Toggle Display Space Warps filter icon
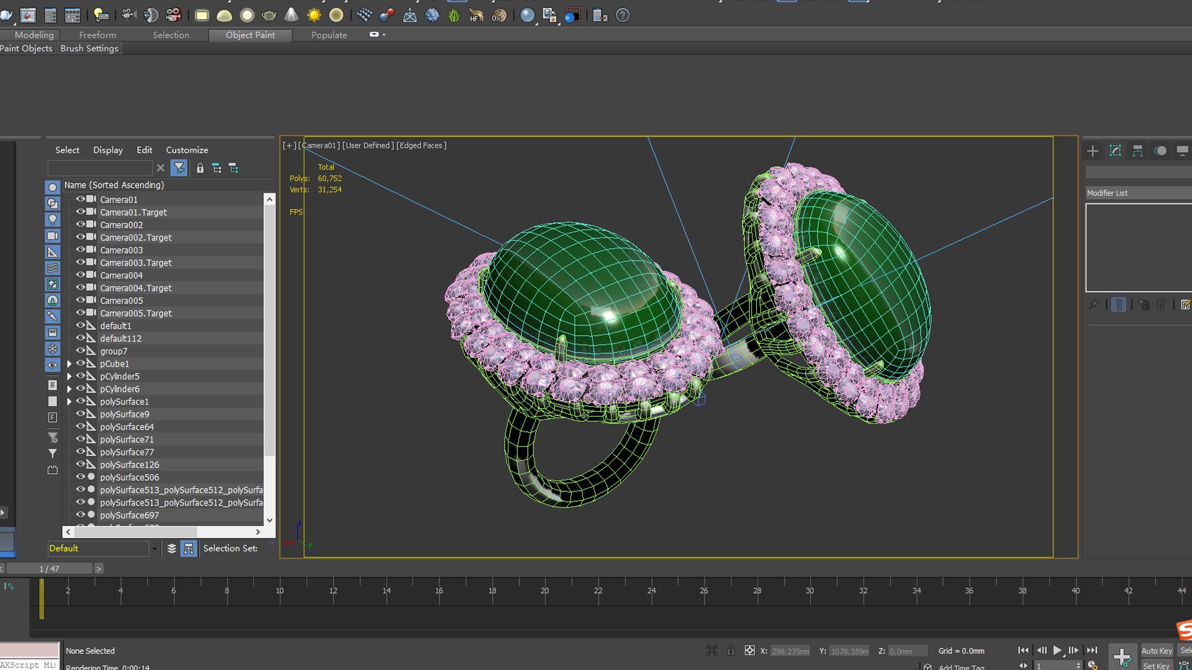This screenshot has width=1192, height=670. click(x=53, y=268)
